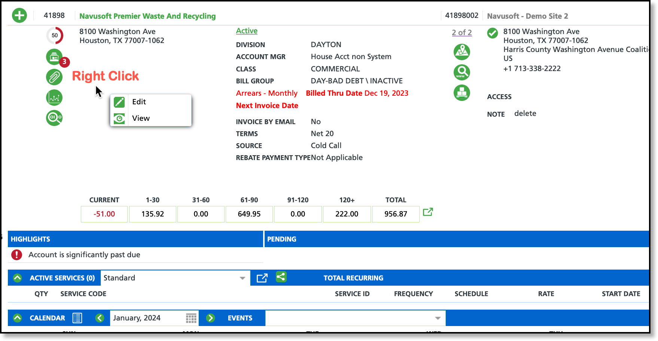Click the 61-90 balance 649.95 box
658x341 pixels.
pyautogui.click(x=249, y=214)
